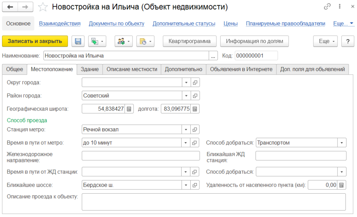The width and height of the screenshot is (357, 217).
Task: Open Способ добраться dropdown showing Транспортом
Action: (342, 143)
